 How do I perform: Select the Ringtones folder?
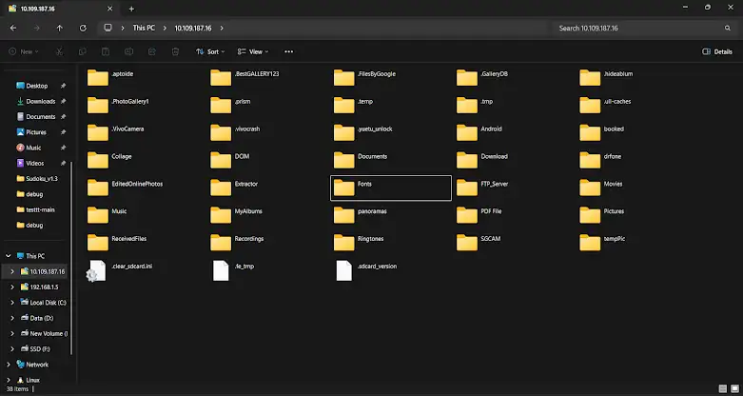(x=360, y=243)
